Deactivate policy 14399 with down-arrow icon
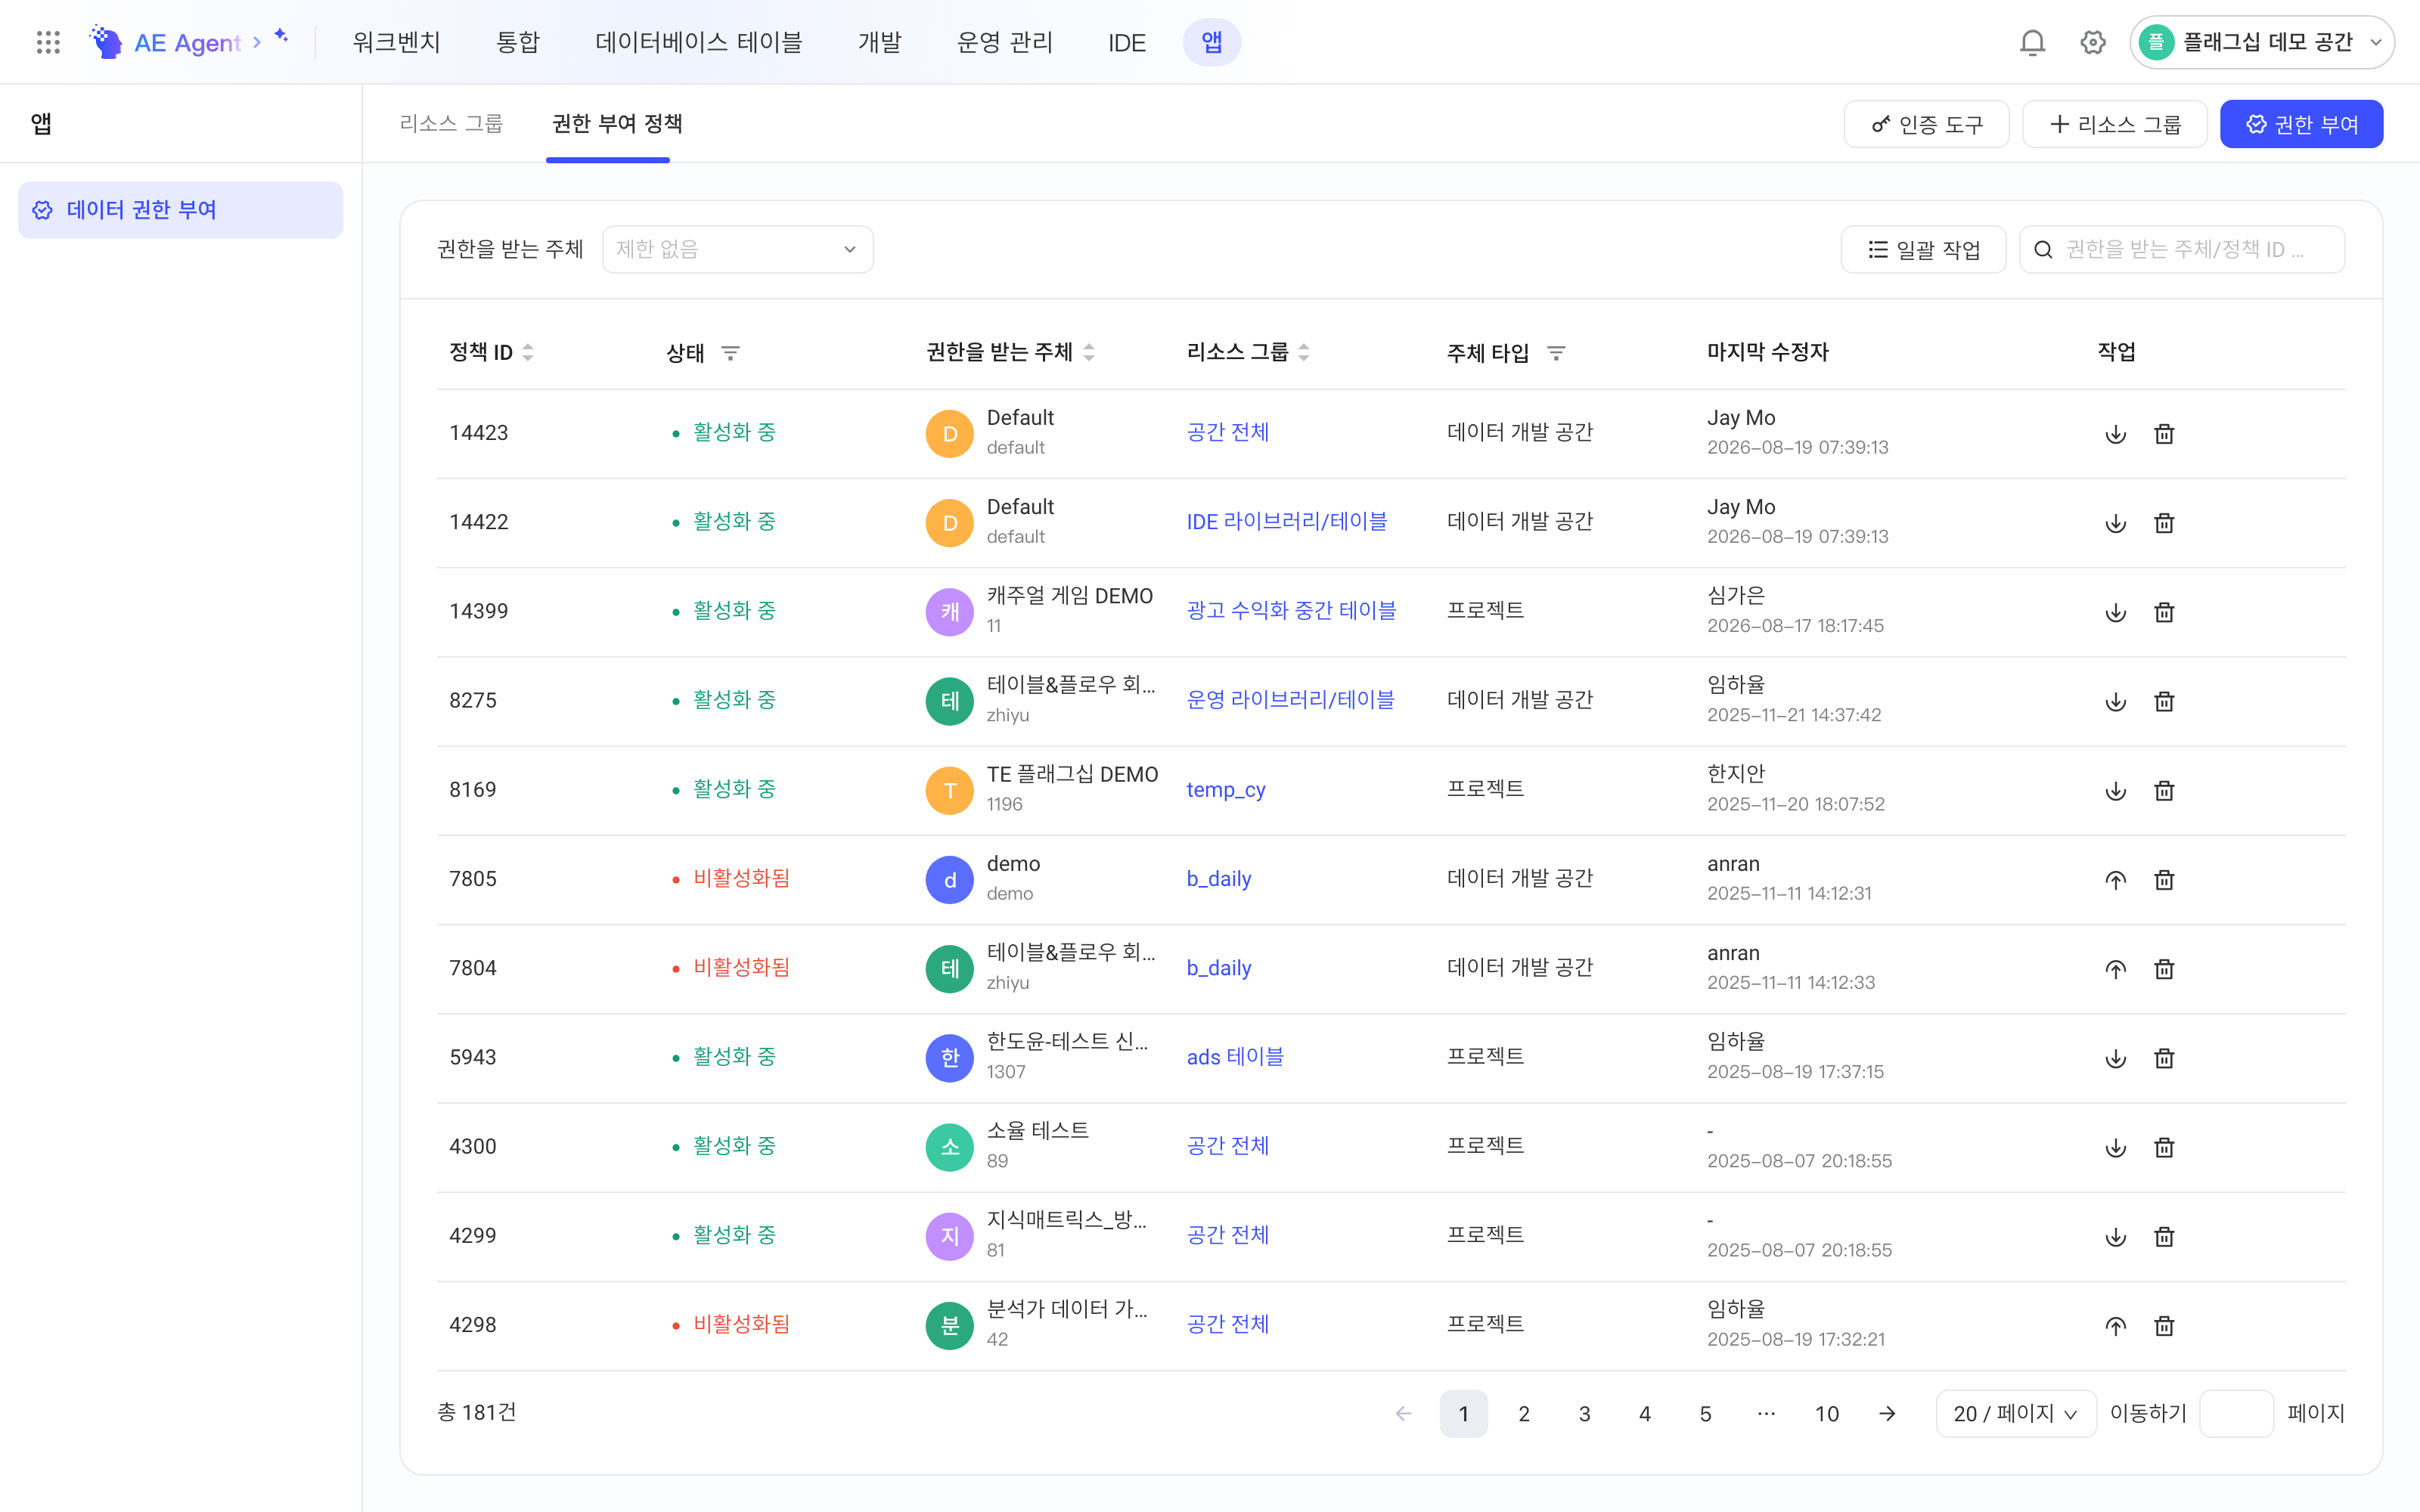This screenshot has height=1512, width=2420. 2116,612
